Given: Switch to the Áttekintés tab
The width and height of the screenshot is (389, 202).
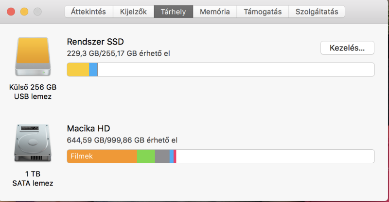Looking at the screenshot, I should 88,12.
